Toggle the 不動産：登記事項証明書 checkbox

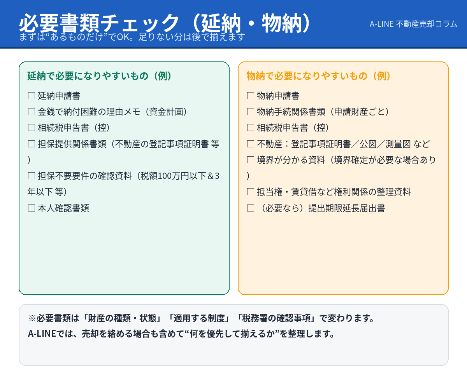[x=251, y=144]
